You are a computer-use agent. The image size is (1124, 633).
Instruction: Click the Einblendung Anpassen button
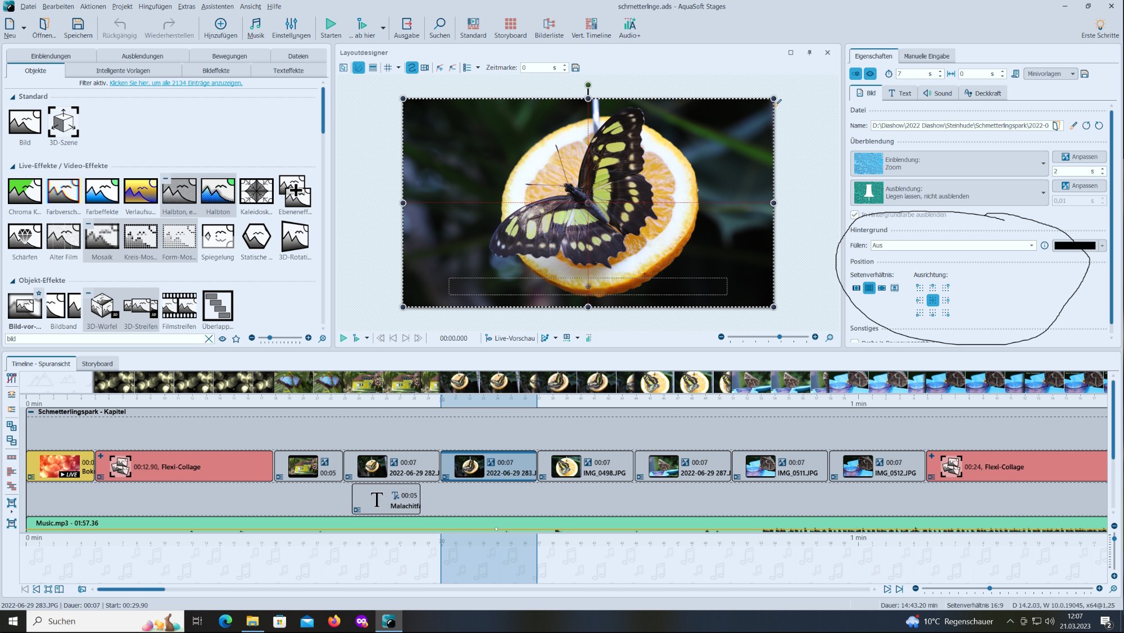pos(1079,157)
